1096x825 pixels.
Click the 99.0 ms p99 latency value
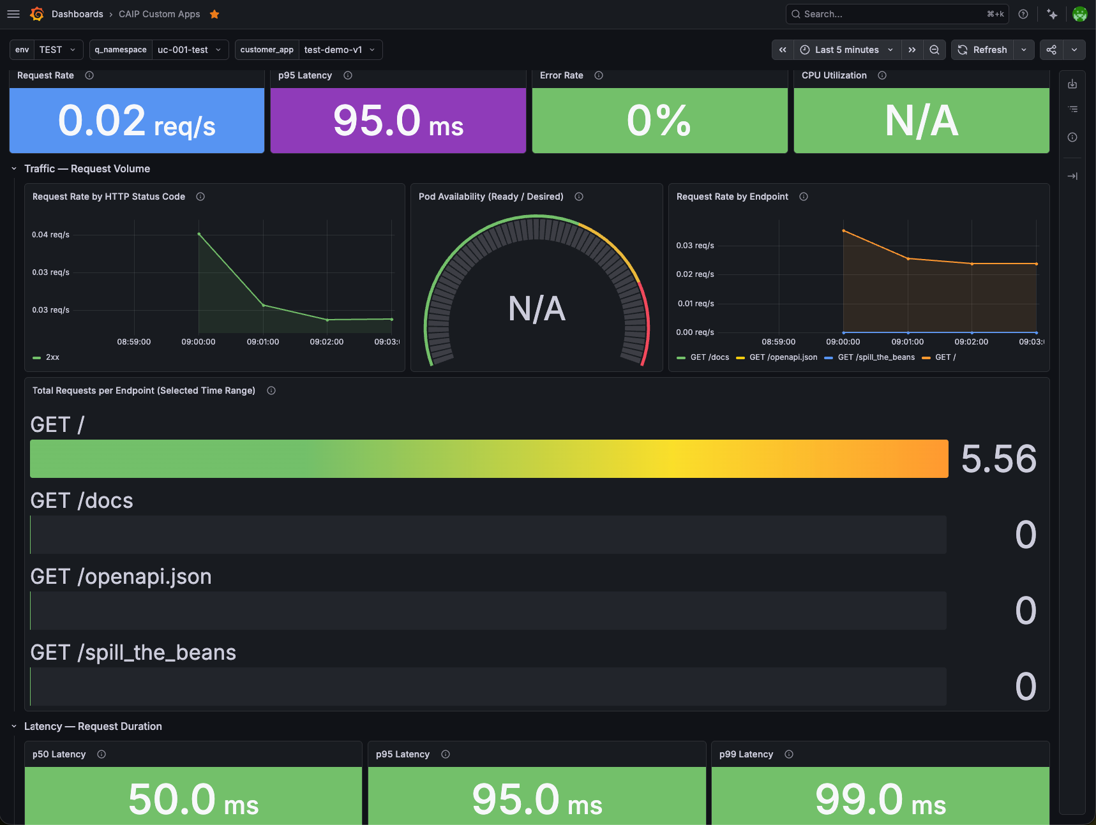[x=880, y=799]
